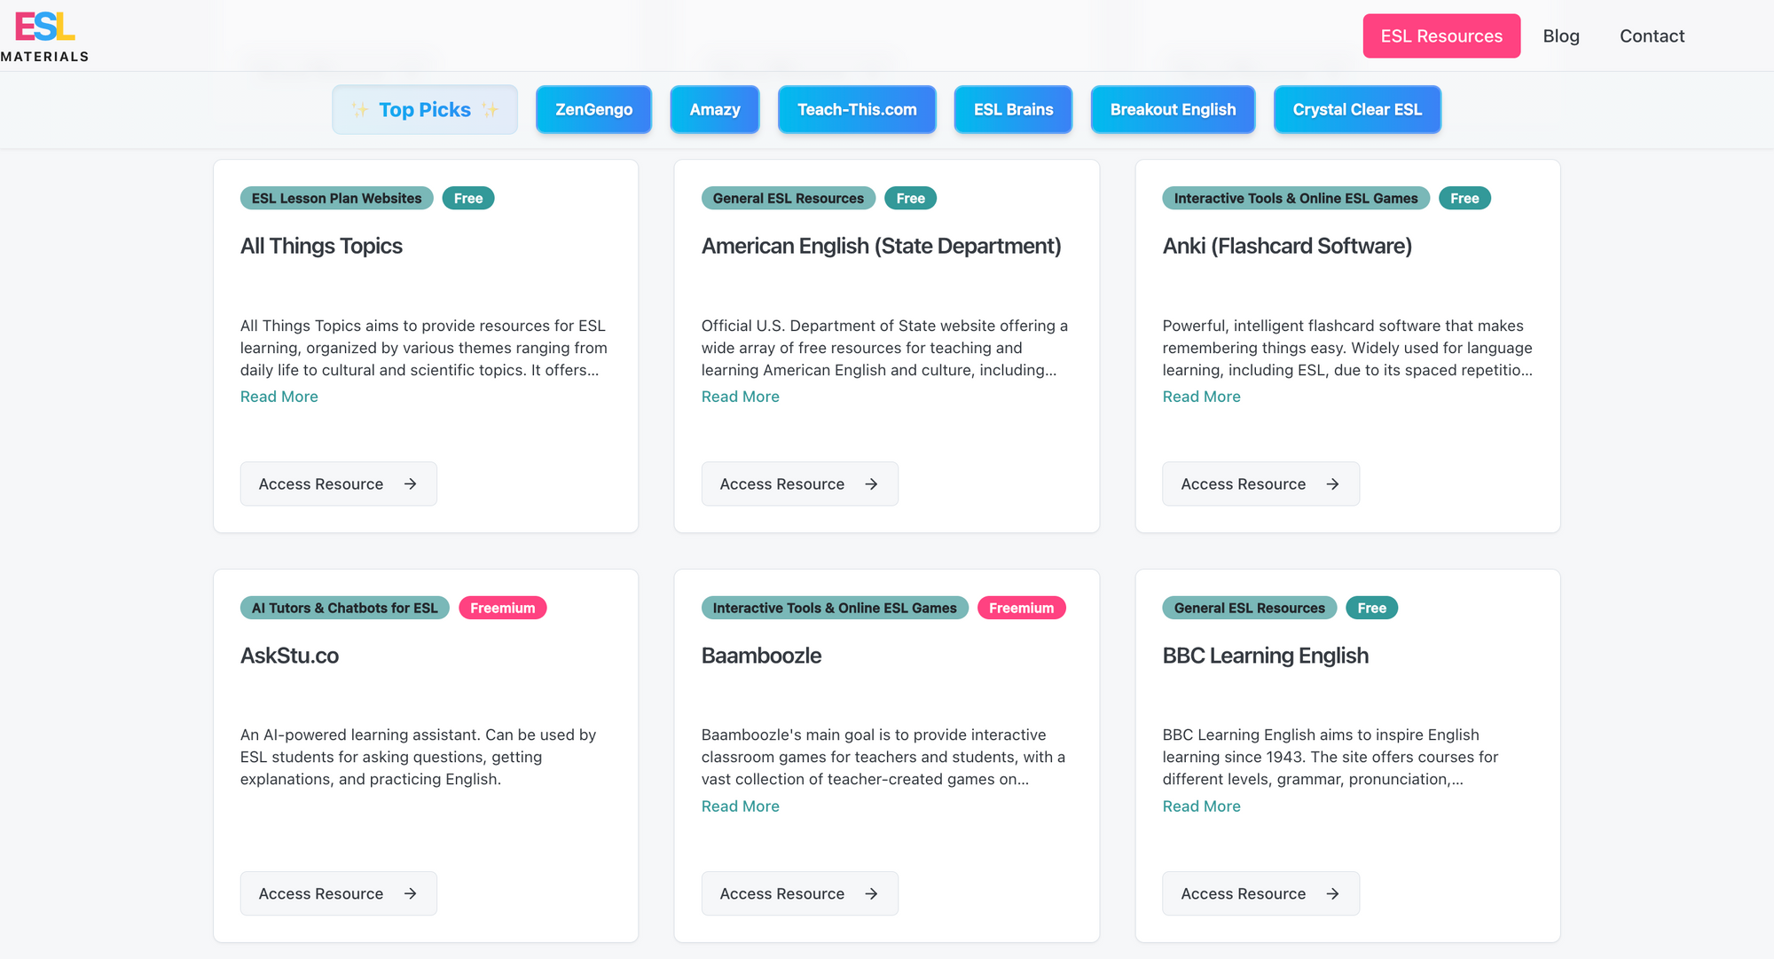Read More about Baamboozle

[741, 806]
